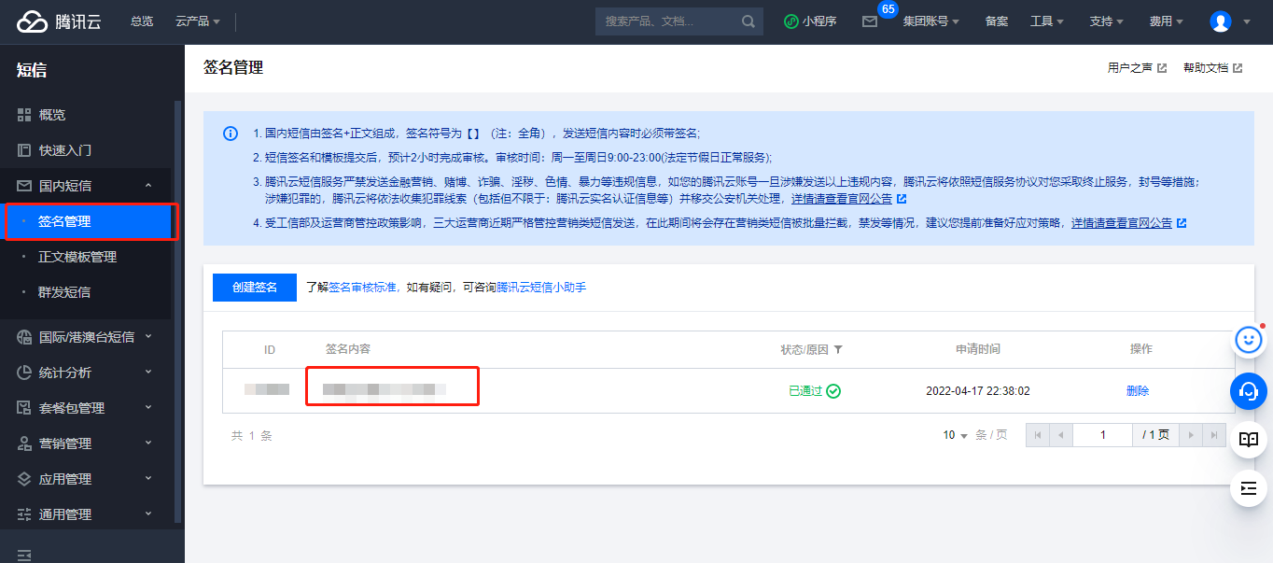Click the 应用管理 layers icon
Screen dimensions: 1273x563
click(24, 479)
